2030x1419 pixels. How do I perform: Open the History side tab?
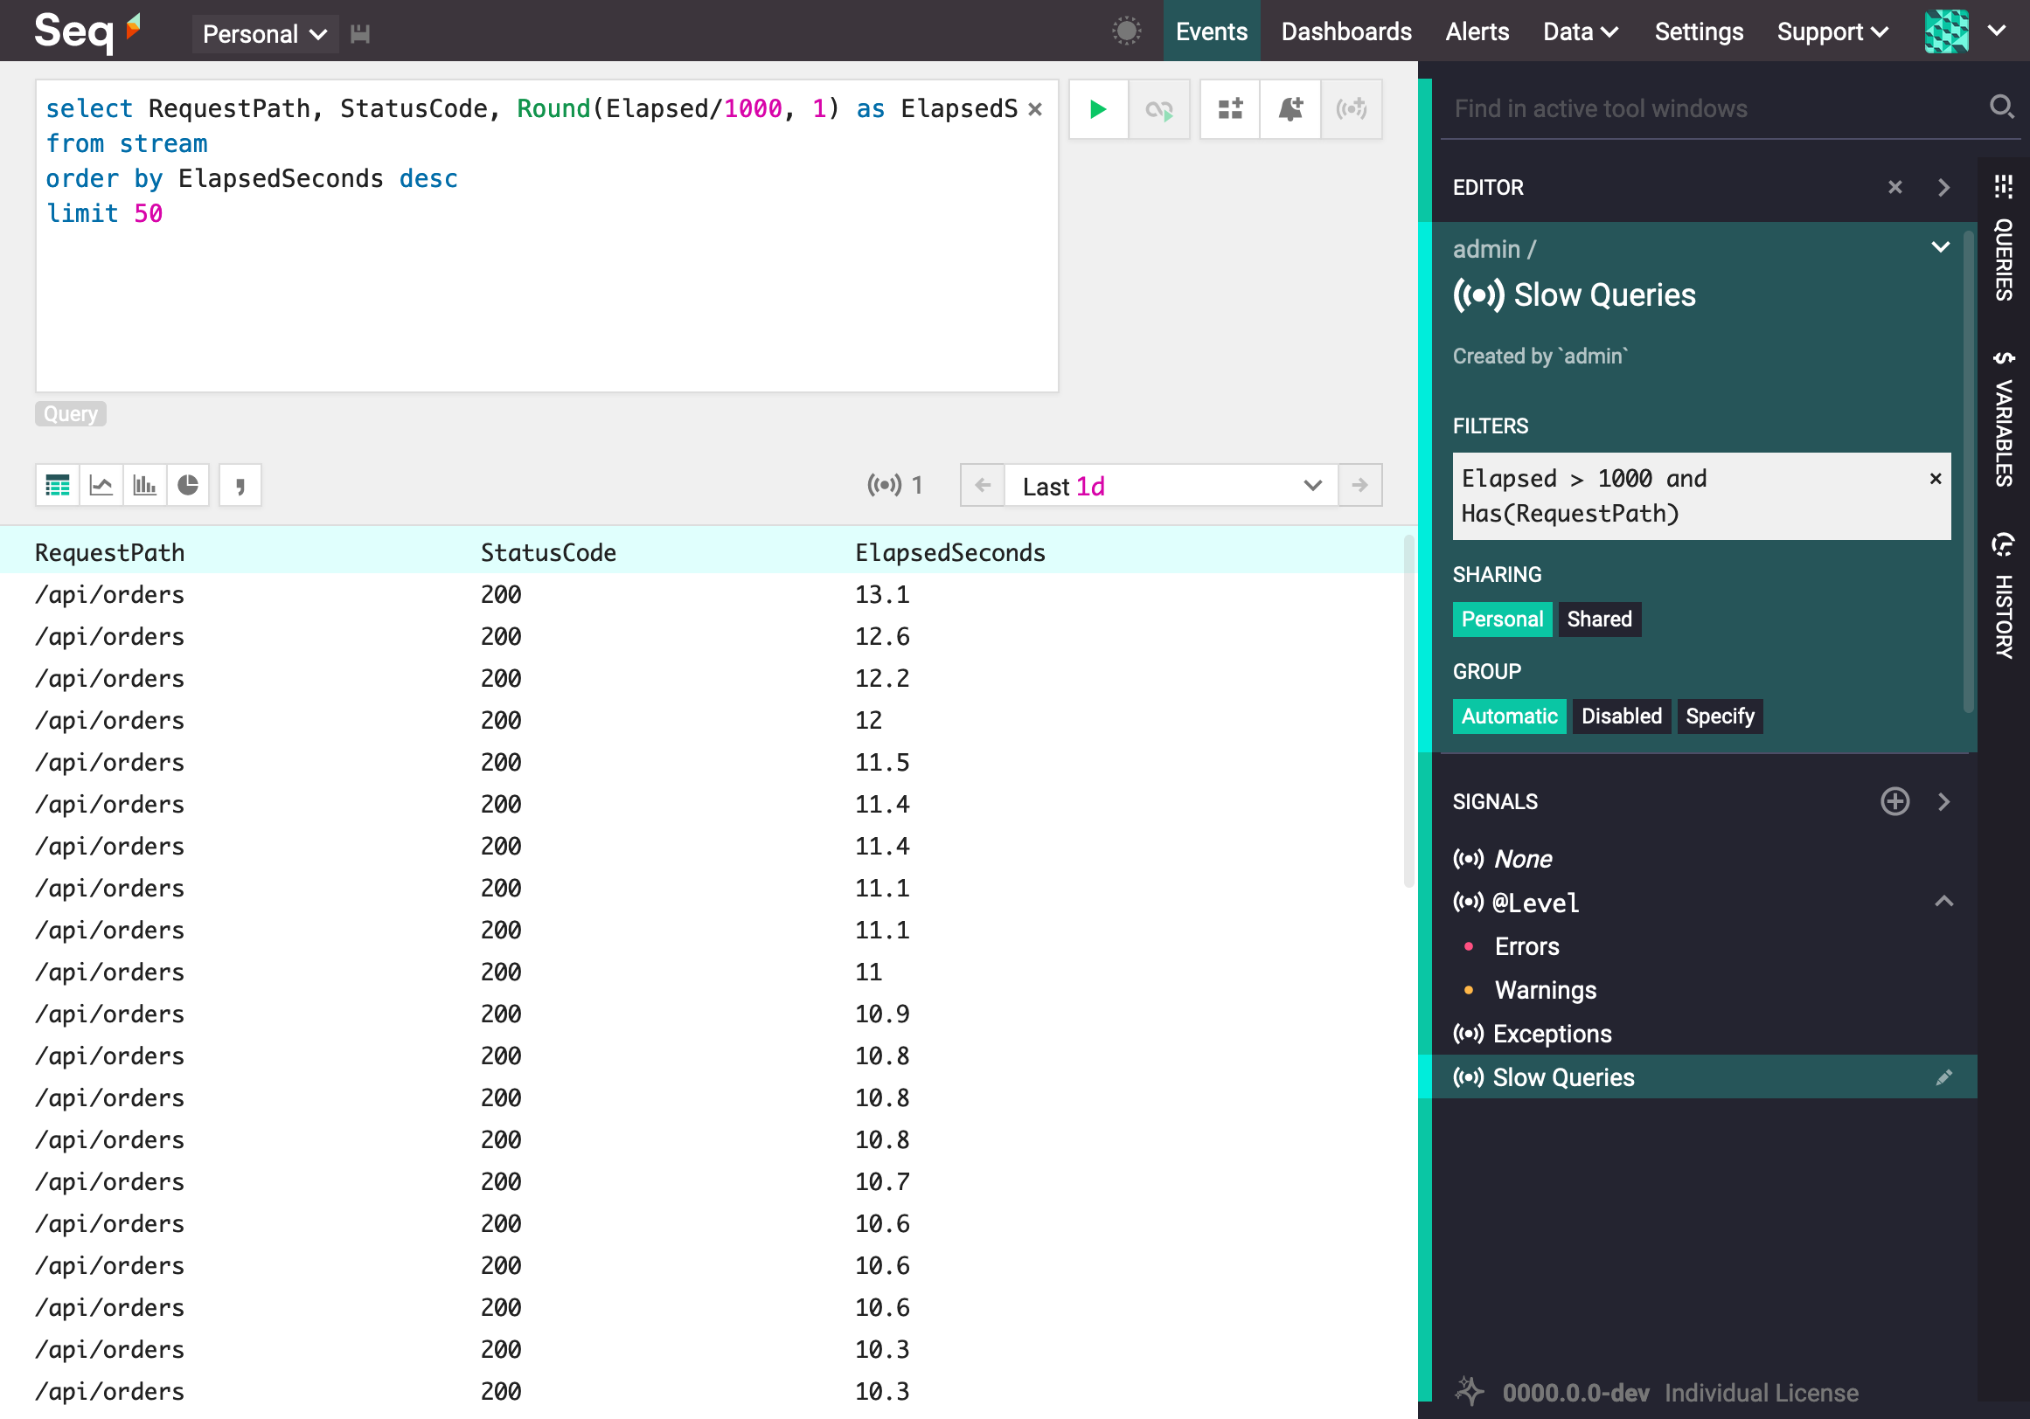point(2004,597)
